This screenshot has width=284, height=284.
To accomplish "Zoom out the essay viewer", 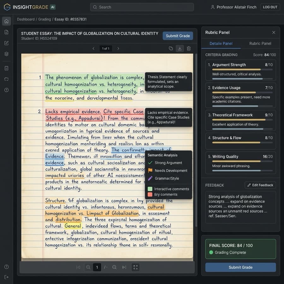I will coord(88,267).
